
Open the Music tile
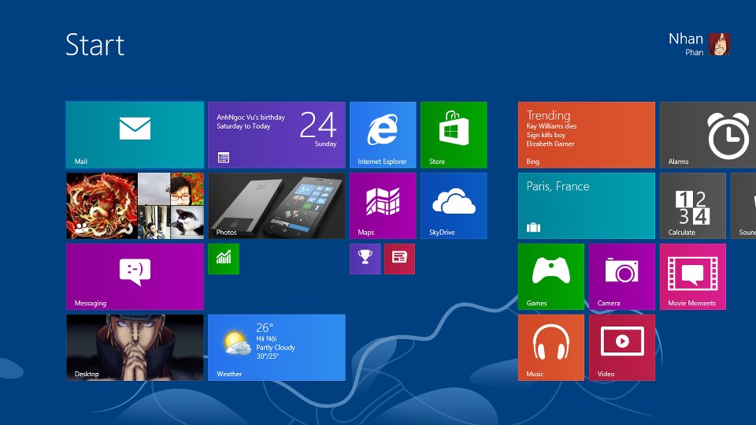point(551,348)
